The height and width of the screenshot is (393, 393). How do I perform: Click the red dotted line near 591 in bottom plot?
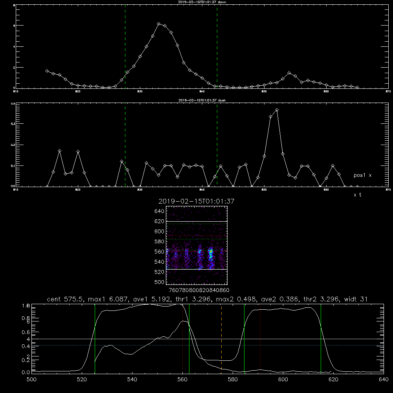click(x=261, y=338)
